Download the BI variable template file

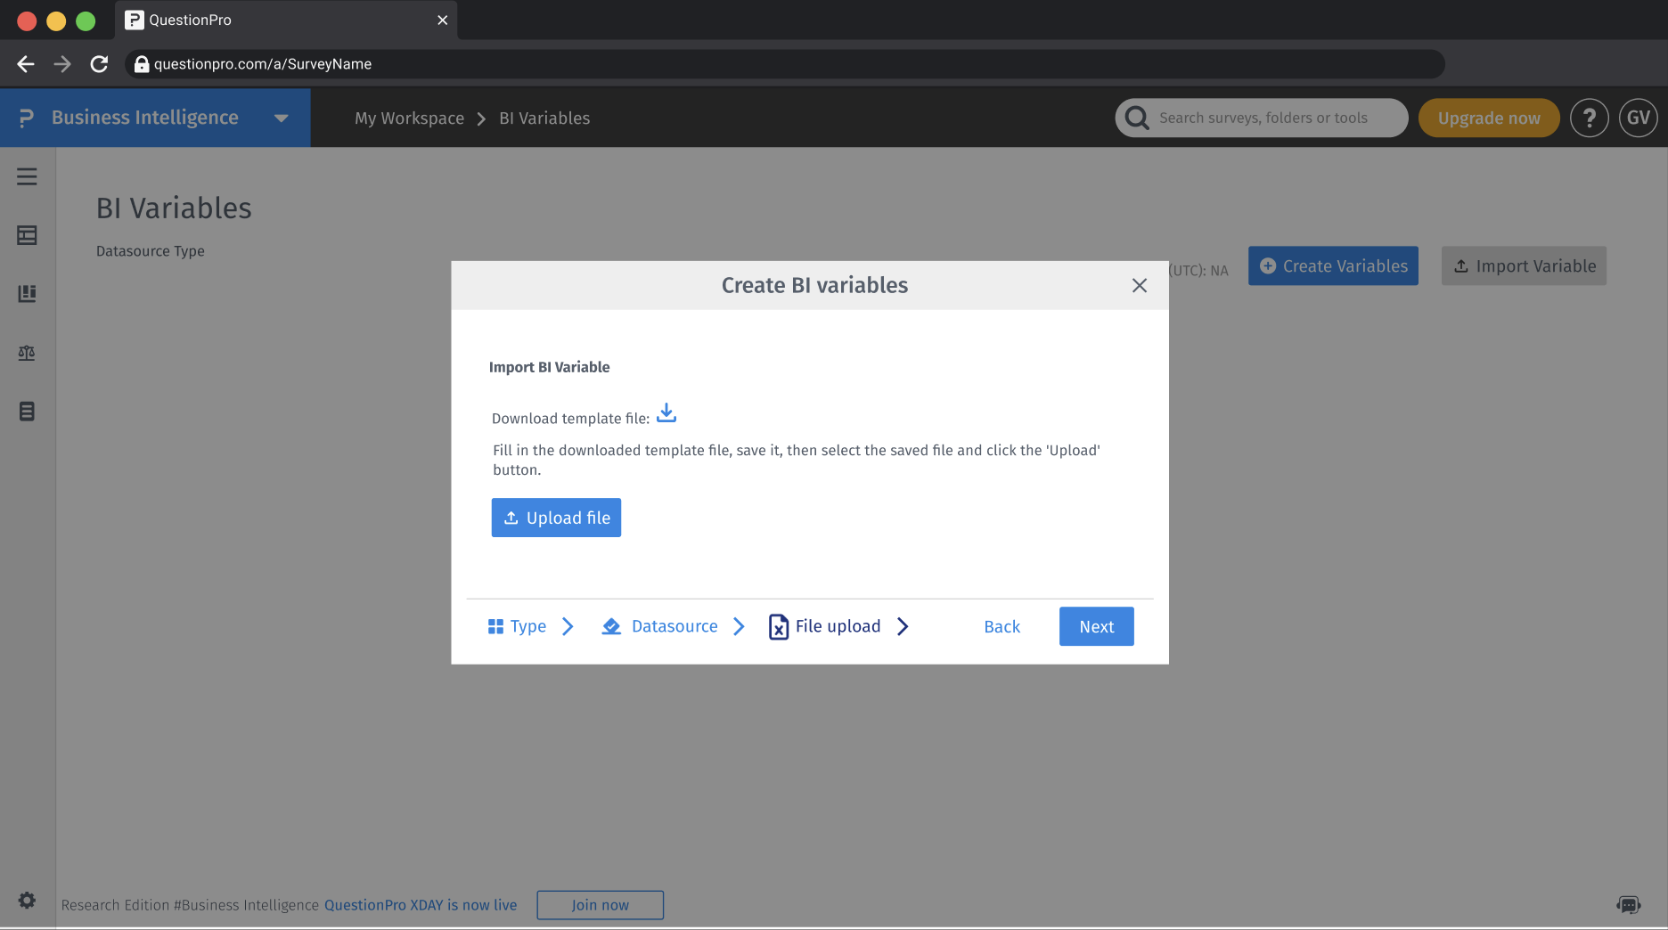[666, 413]
